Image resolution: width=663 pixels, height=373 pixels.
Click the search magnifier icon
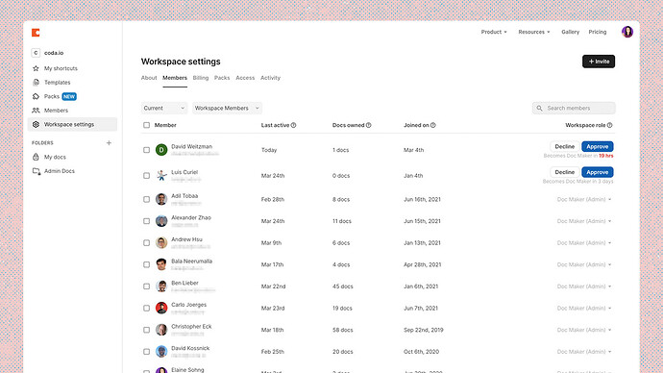(539, 109)
